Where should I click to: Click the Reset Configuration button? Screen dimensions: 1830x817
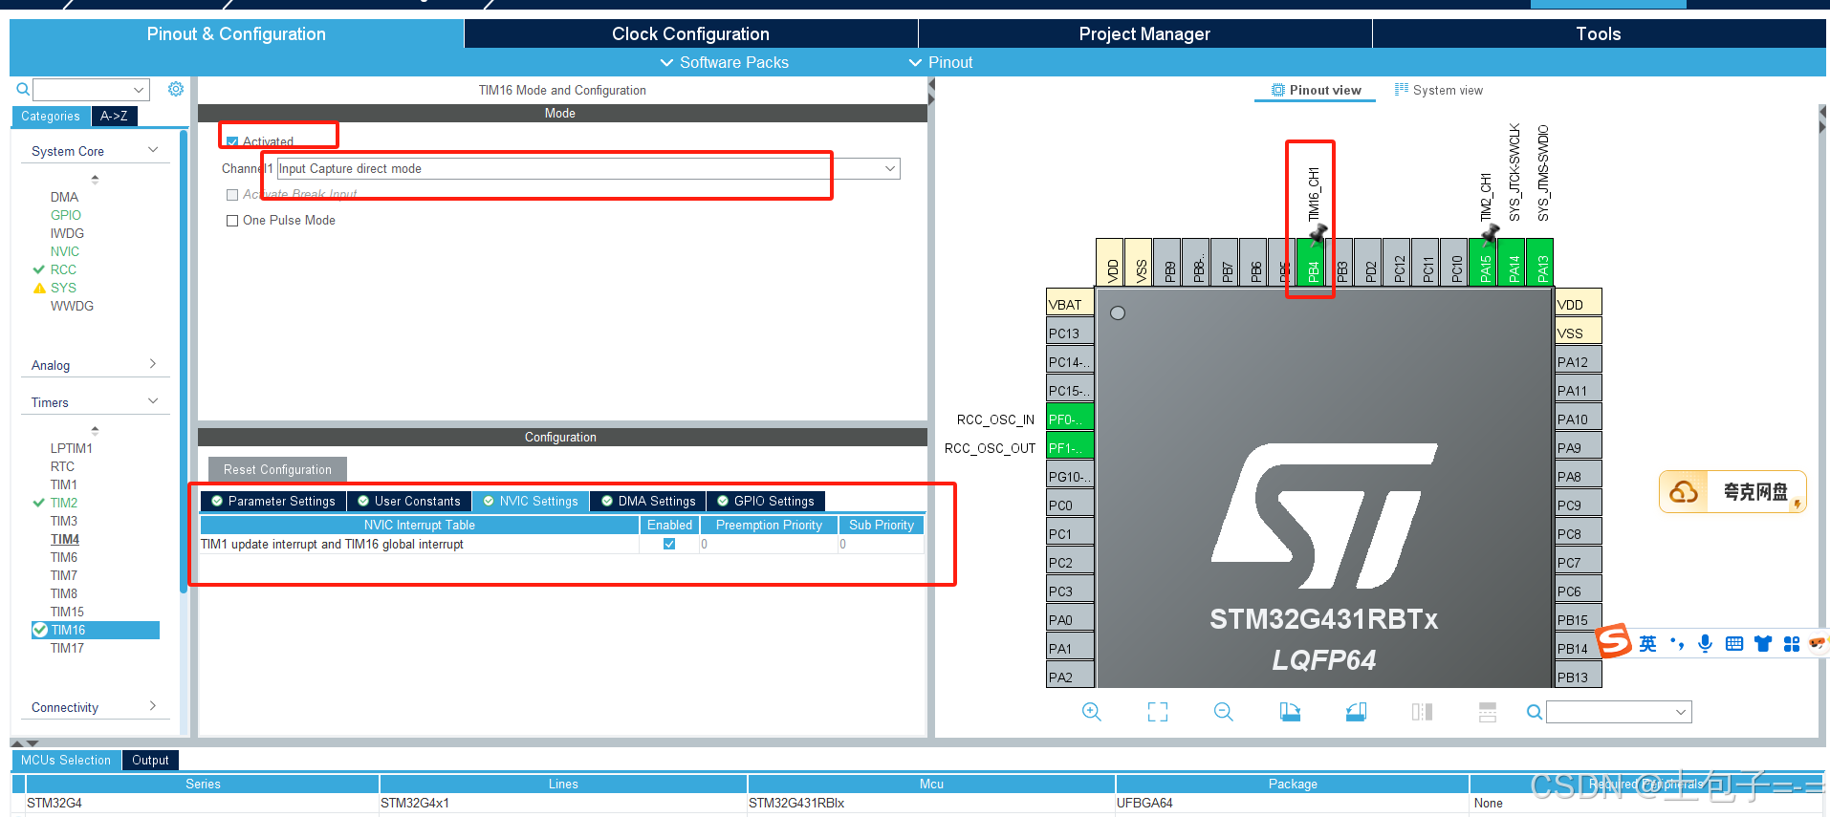coord(277,469)
